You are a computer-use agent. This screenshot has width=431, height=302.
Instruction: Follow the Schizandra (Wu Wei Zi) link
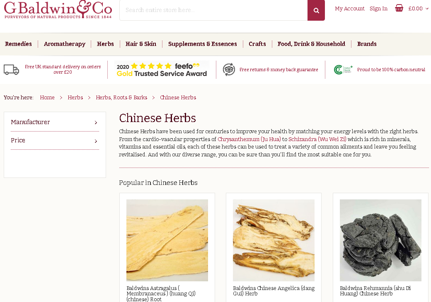317,139
